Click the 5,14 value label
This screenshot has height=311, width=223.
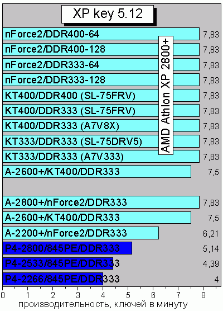211,249
